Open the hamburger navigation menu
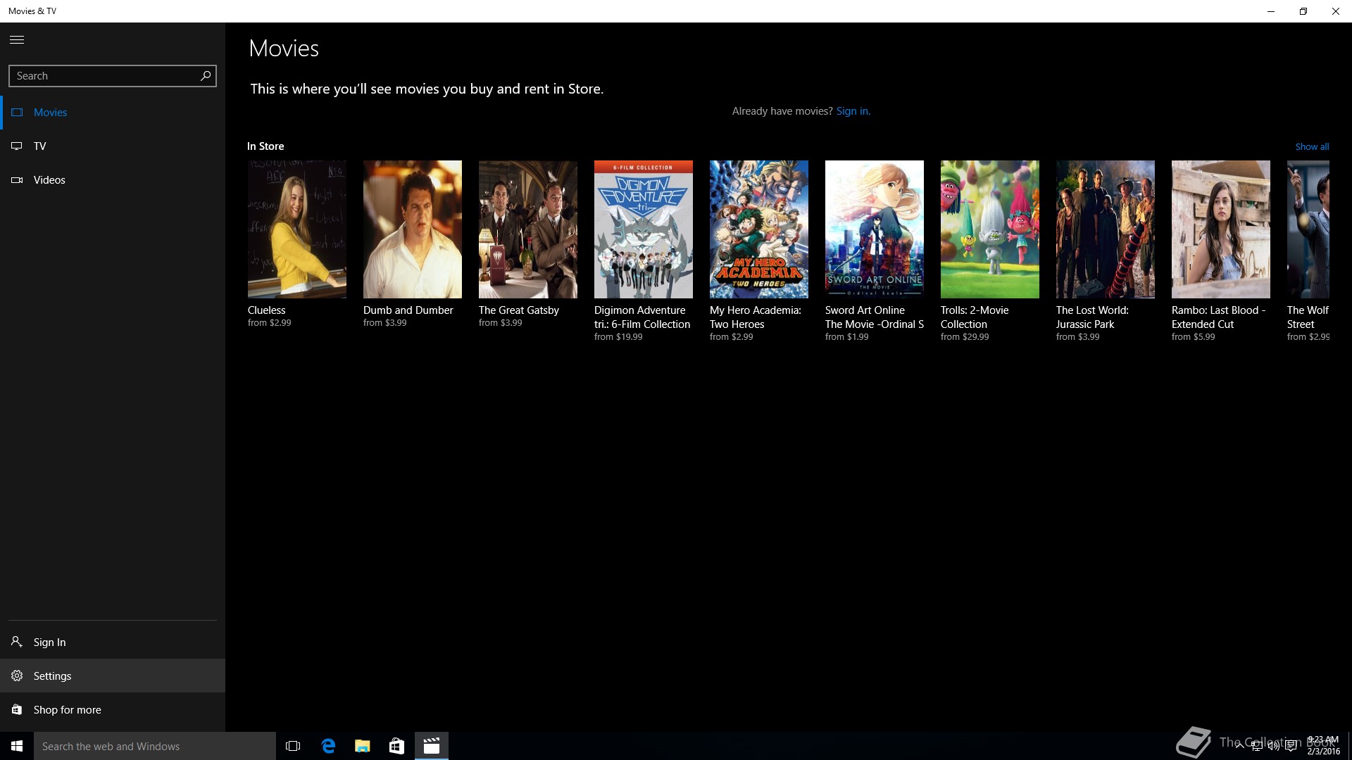 click(17, 40)
